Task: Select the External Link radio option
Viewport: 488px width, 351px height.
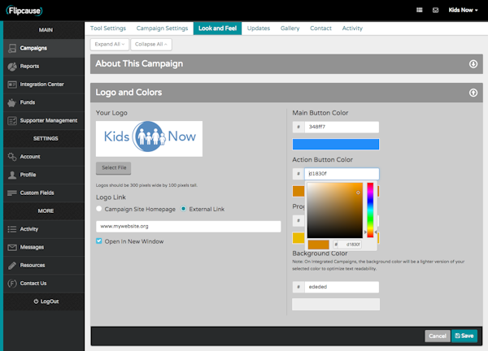Action: coord(184,209)
